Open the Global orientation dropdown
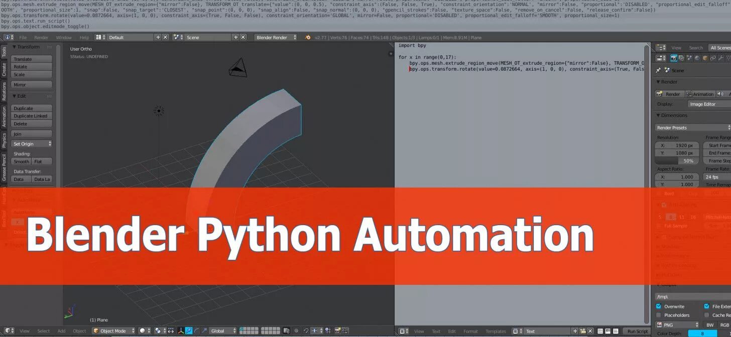Image resolution: width=731 pixels, height=337 pixels. [223, 331]
